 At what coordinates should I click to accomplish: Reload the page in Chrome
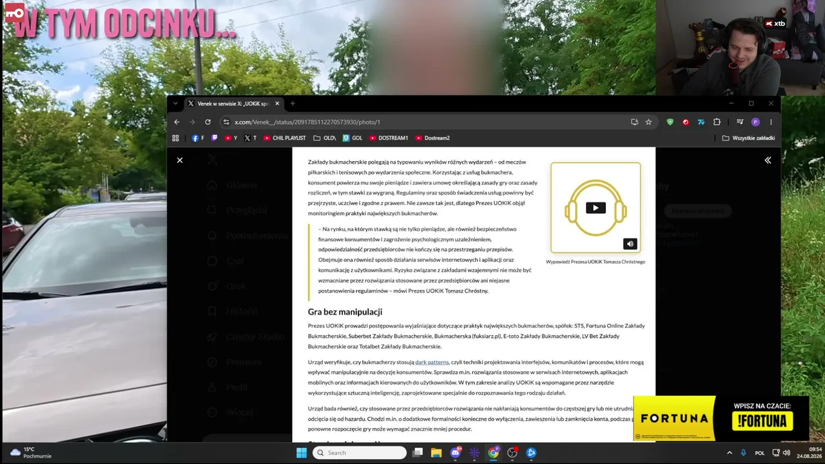208,122
